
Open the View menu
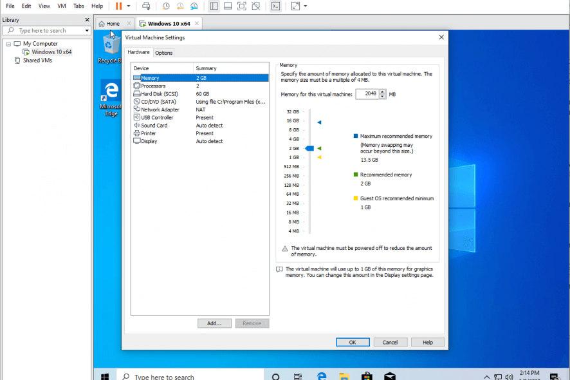coord(44,6)
